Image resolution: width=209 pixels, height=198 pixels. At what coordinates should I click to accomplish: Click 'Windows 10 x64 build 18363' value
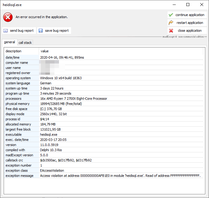[61, 78]
